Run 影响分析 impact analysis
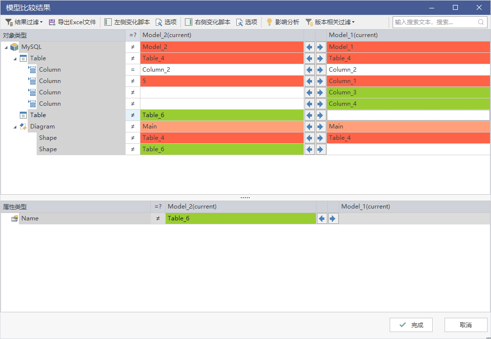The height and width of the screenshot is (339, 491). point(283,22)
